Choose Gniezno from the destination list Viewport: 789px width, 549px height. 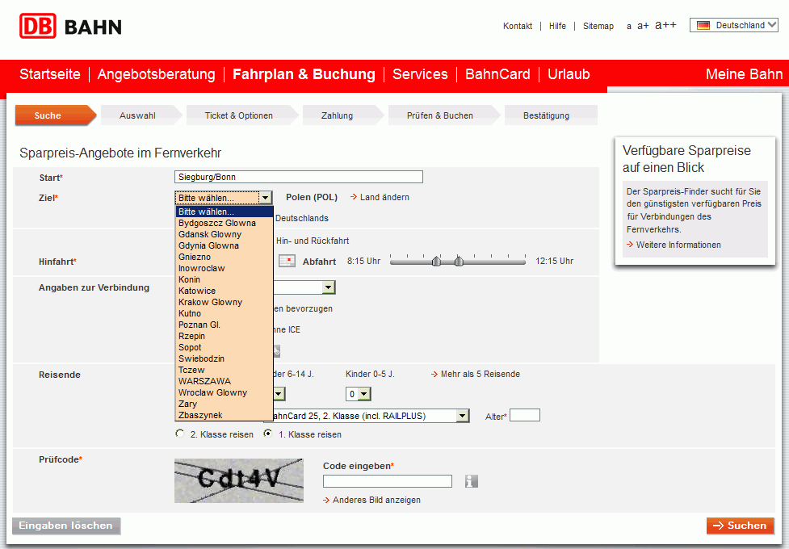point(224,257)
